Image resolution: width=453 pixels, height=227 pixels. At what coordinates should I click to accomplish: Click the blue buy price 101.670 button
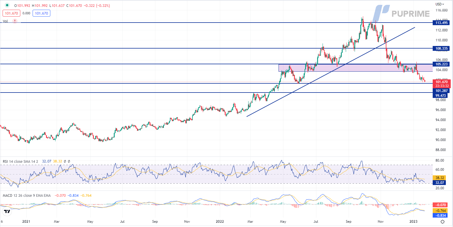41,13
